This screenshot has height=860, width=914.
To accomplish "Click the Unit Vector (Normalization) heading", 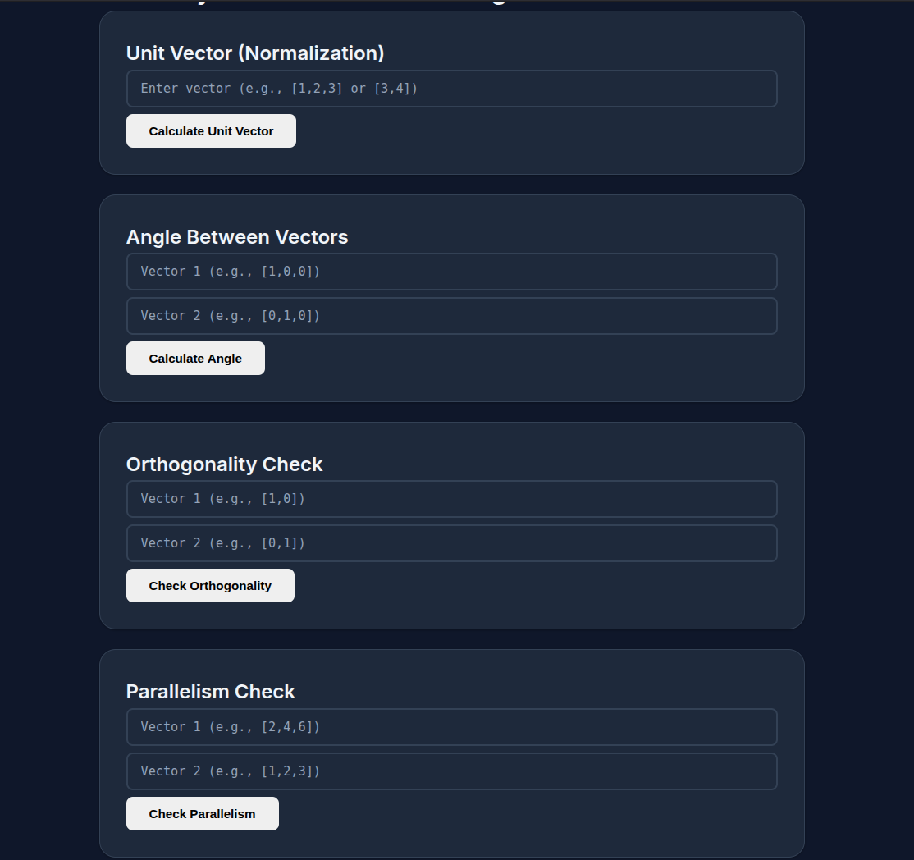I will pyautogui.click(x=255, y=53).
